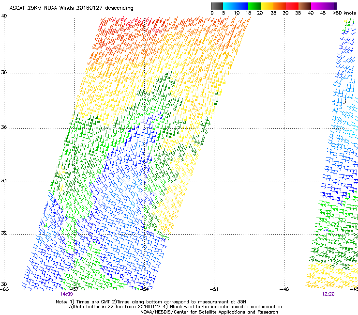Click the longitude label '-57'
This screenshot has height=315, width=358.
74,289
